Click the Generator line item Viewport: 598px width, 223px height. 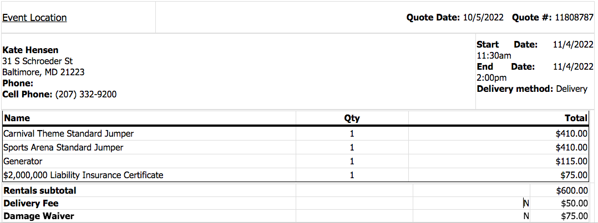(x=23, y=162)
